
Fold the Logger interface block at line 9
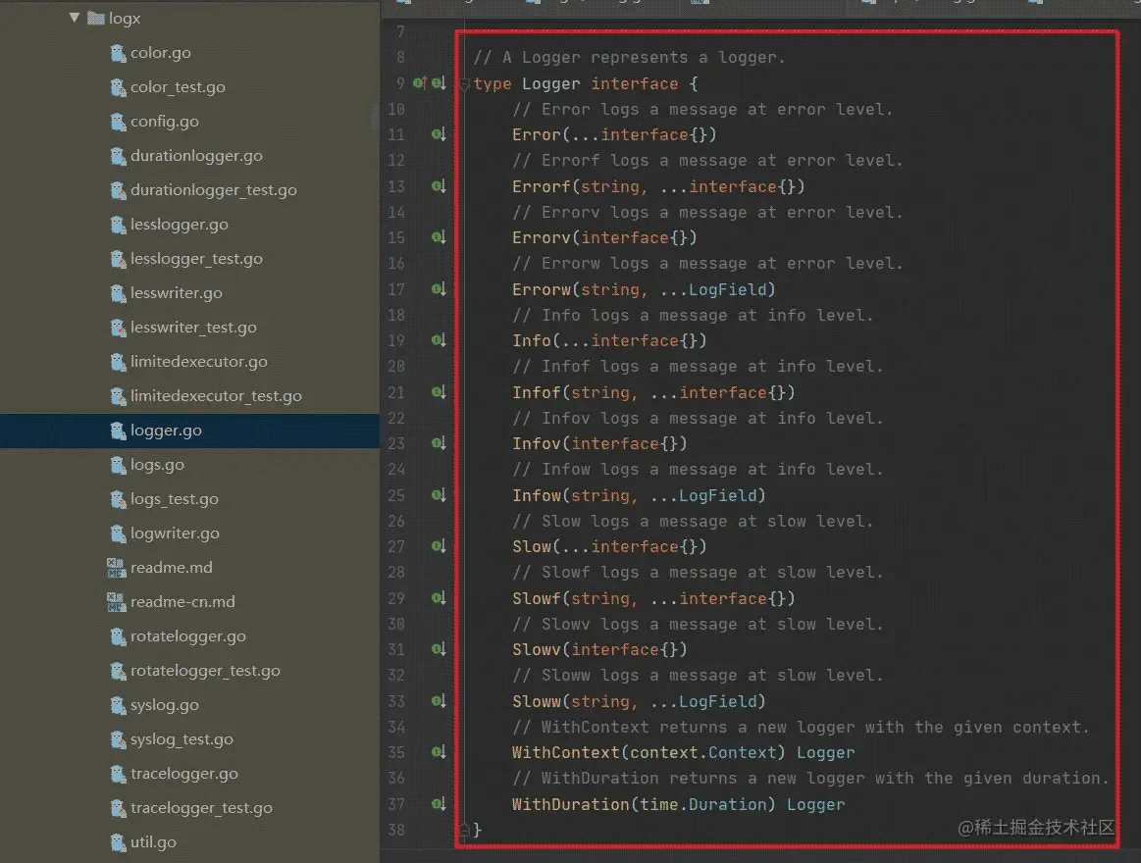(464, 85)
